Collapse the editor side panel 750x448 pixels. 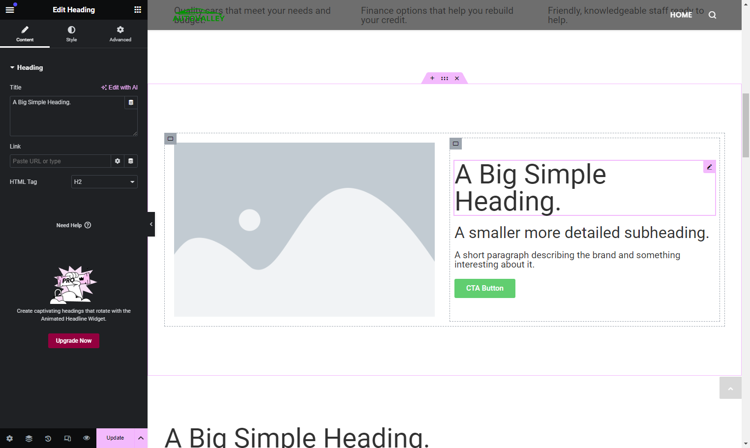[x=151, y=224]
